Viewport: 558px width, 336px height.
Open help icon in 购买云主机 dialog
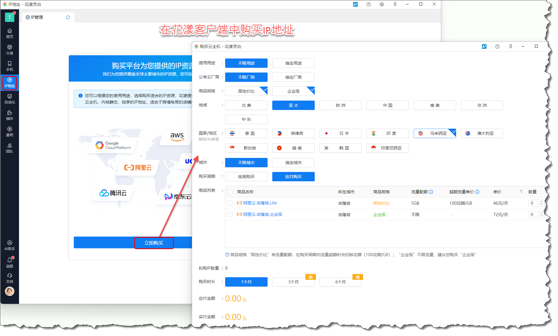point(497,46)
